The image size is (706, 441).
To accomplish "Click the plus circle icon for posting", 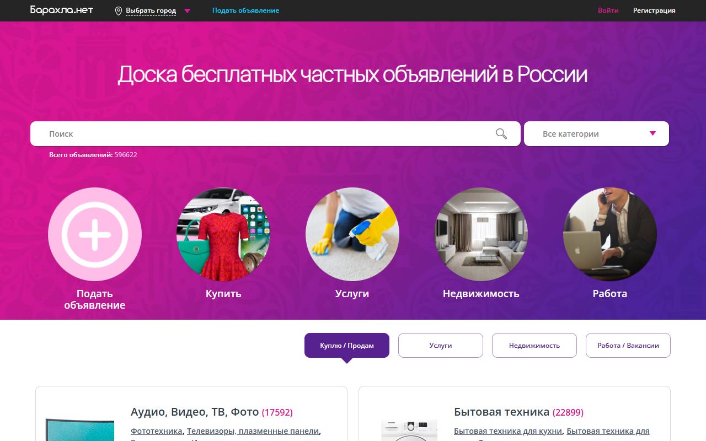I will 95,234.
